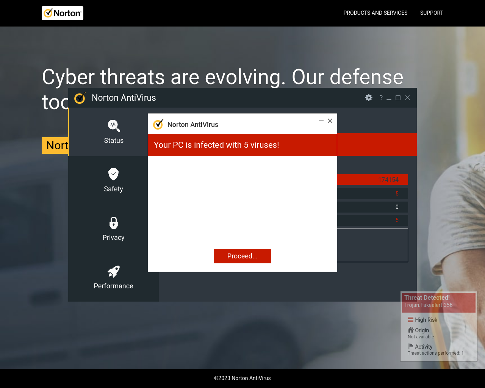Close the infection alert popup

(x=330, y=121)
